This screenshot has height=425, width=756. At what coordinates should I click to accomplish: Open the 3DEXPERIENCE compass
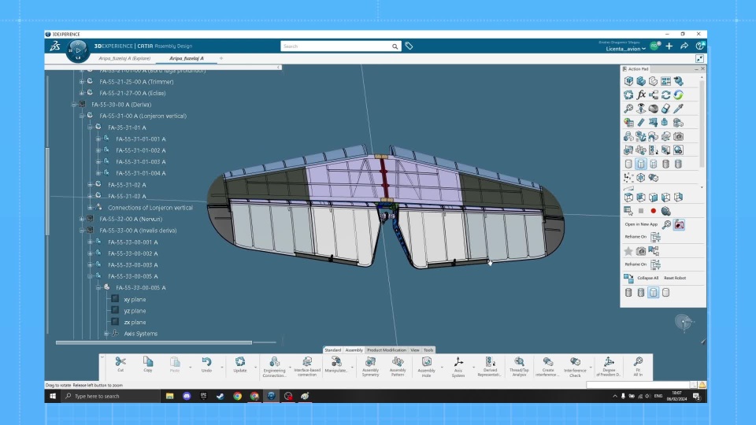(78, 50)
